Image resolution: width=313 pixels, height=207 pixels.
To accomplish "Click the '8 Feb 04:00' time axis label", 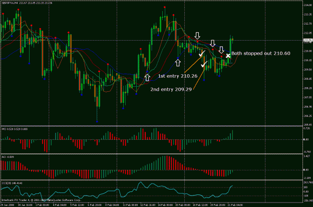I will [x=112, y=205].
